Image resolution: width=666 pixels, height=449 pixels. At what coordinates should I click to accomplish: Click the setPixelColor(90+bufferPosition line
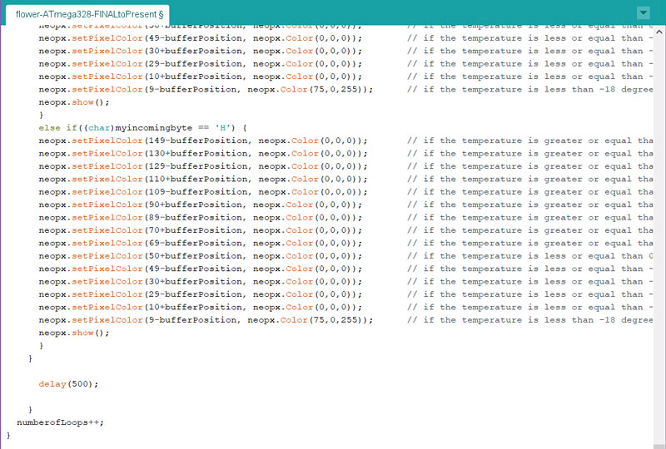[x=201, y=205]
